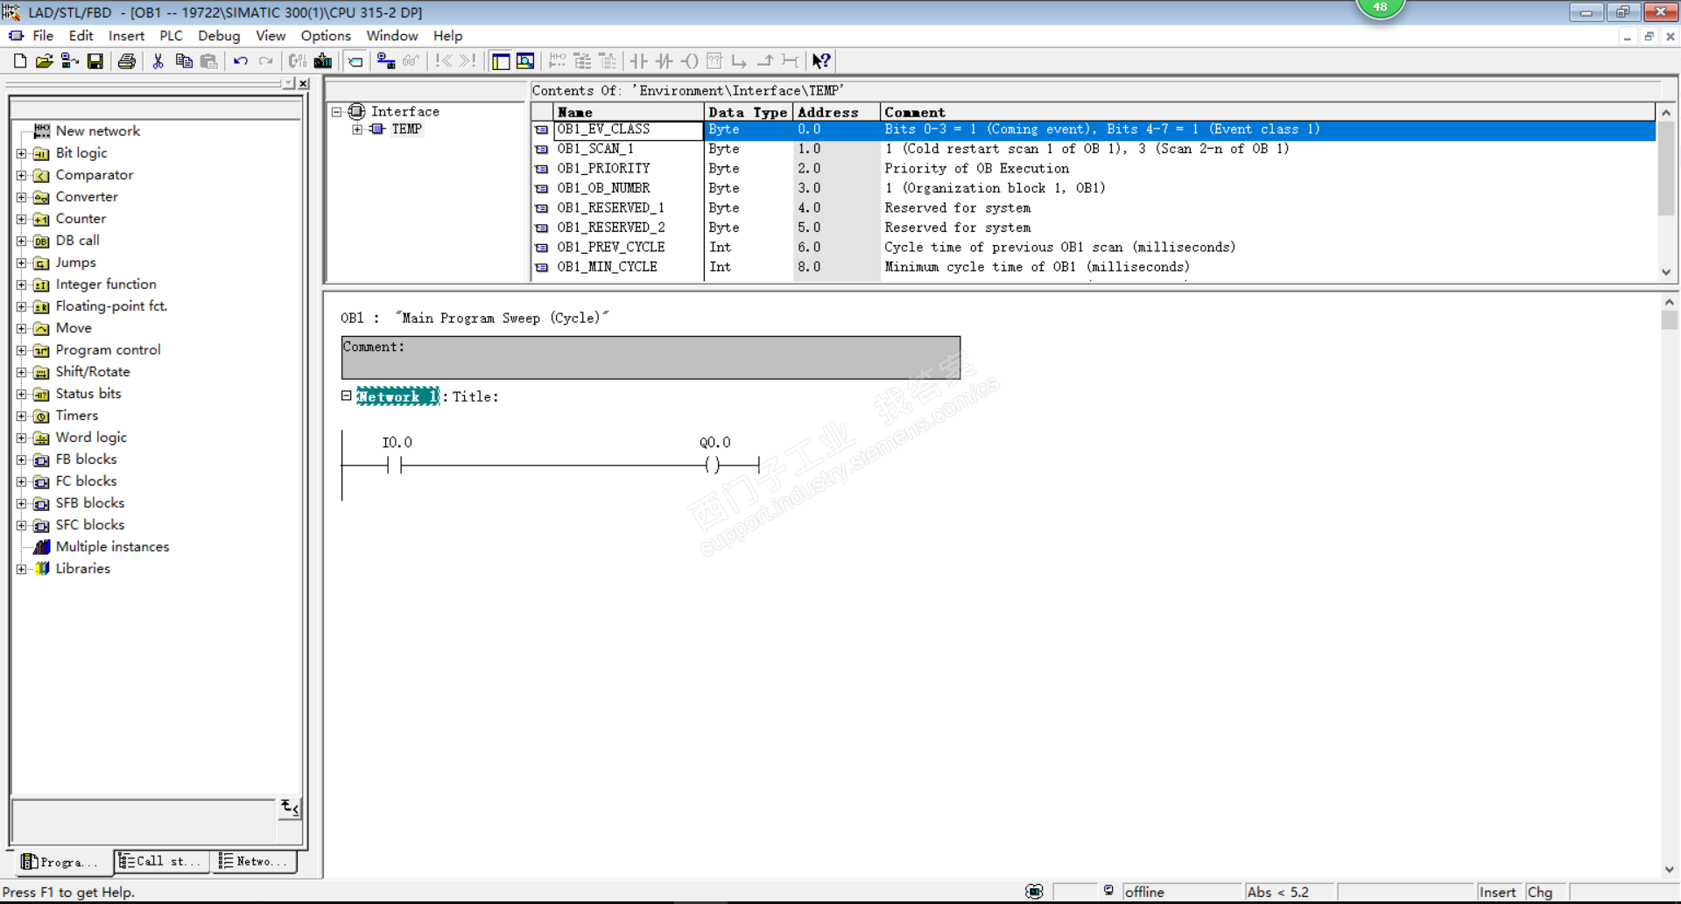Screen dimensions: 1681x904
Task: Click the Undo arrow icon
Action: (241, 61)
